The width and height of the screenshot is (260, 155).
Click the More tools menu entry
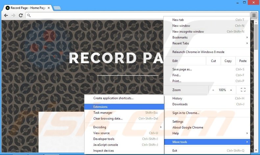(207, 142)
